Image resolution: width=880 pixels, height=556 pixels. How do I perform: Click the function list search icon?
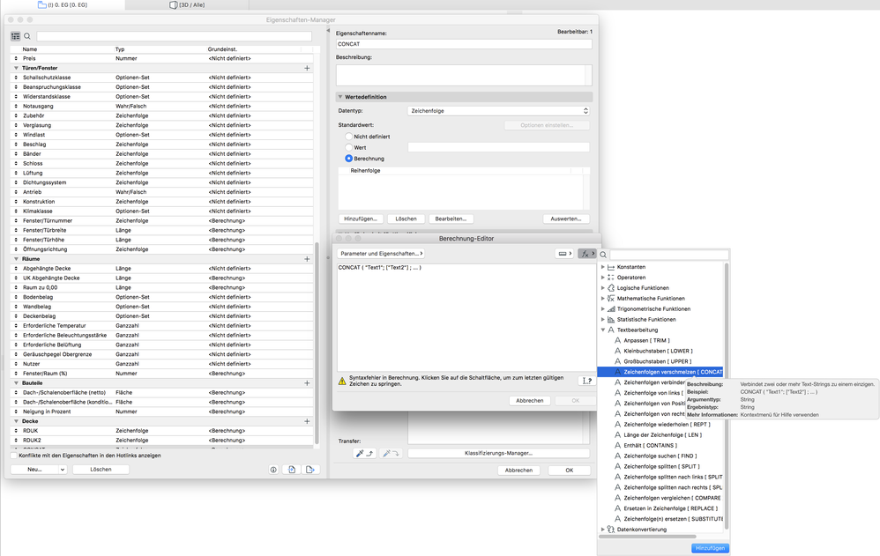[x=603, y=255]
